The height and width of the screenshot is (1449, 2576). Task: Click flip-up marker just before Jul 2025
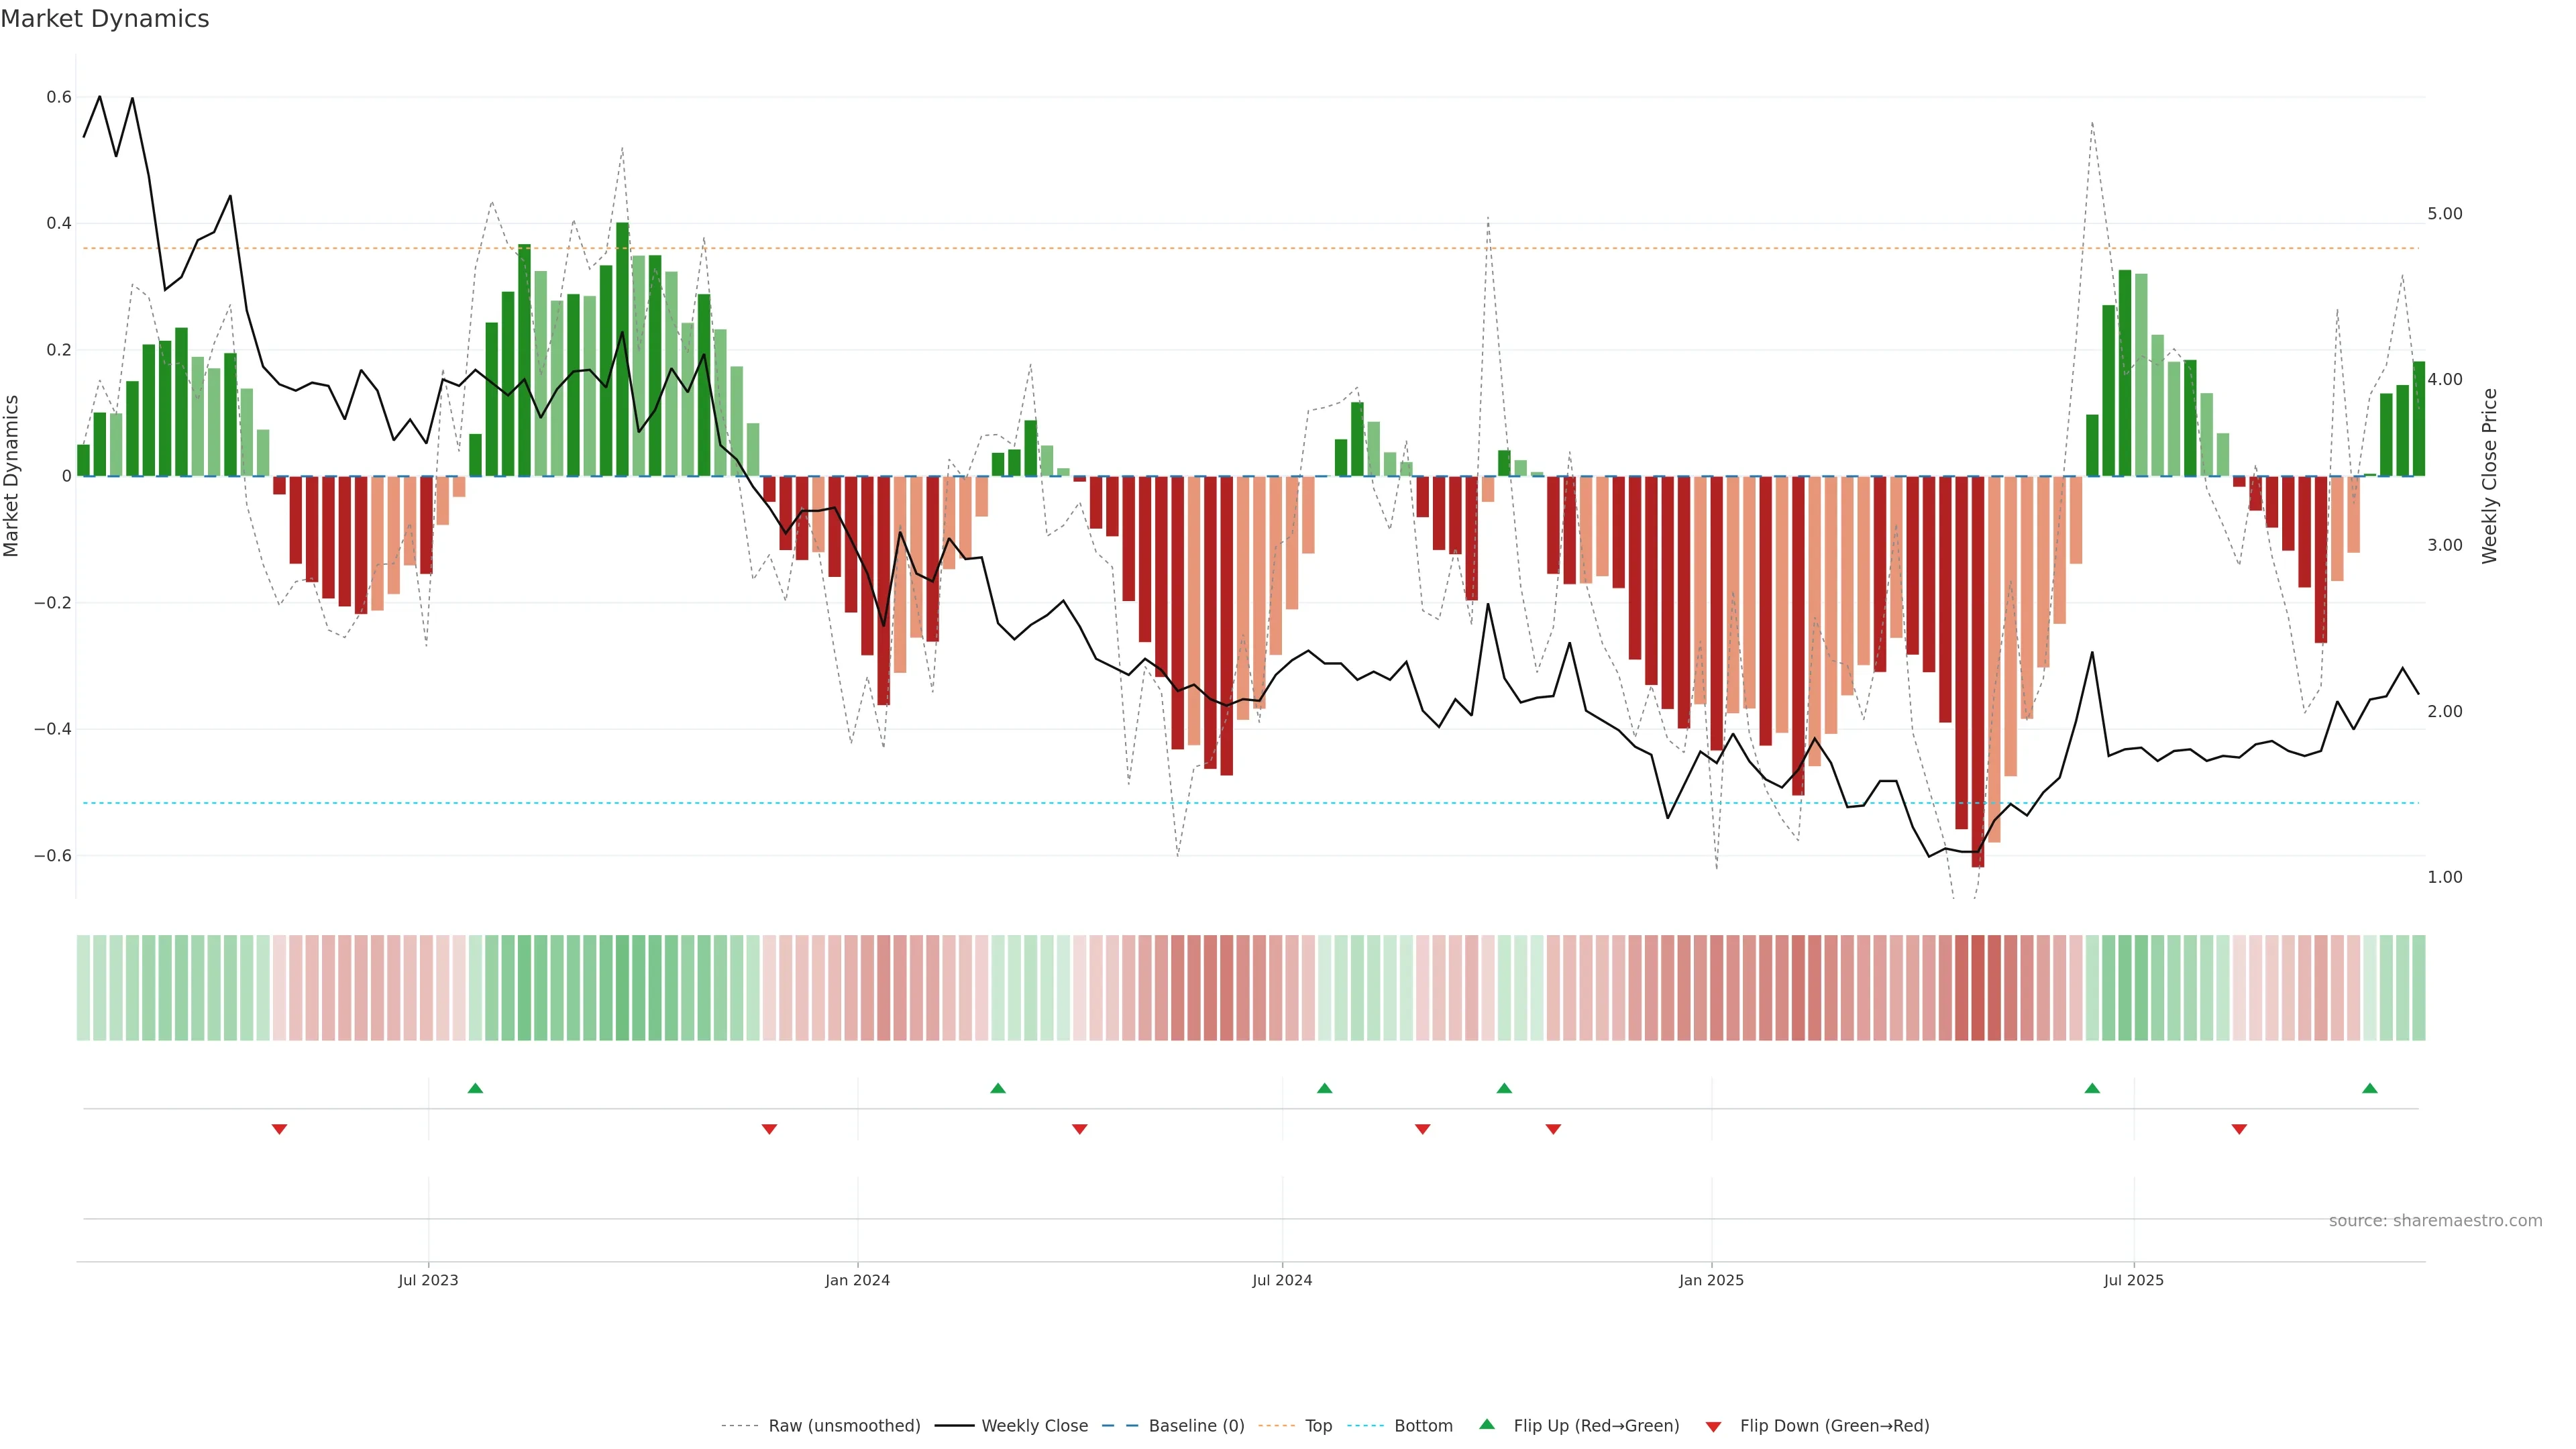[2092, 1088]
